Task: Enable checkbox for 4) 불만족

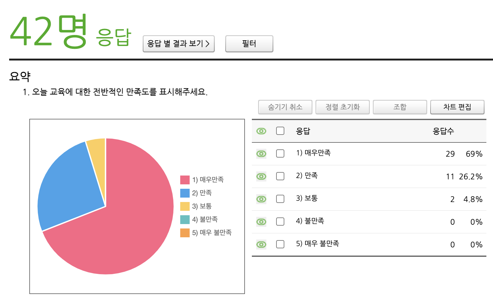Action: click(280, 222)
